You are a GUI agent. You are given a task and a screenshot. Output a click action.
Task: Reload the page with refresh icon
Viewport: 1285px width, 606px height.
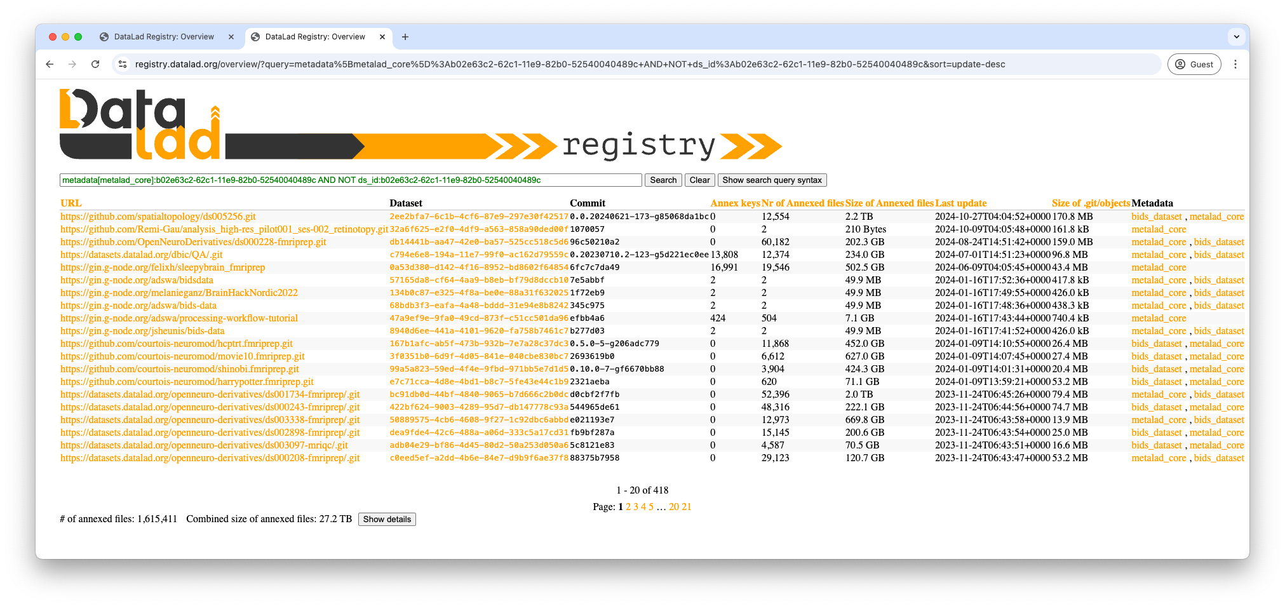[x=95, y=64]
